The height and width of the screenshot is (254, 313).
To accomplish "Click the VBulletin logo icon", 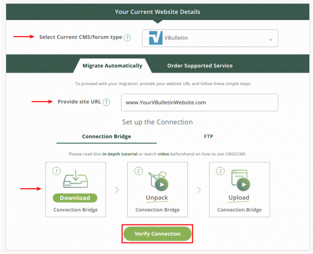I will pos(156,38).
